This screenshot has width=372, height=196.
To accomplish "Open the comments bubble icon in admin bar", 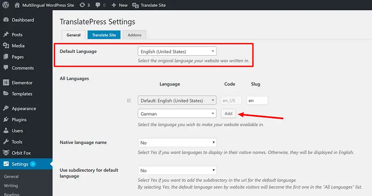I will [x=98, y=5].
